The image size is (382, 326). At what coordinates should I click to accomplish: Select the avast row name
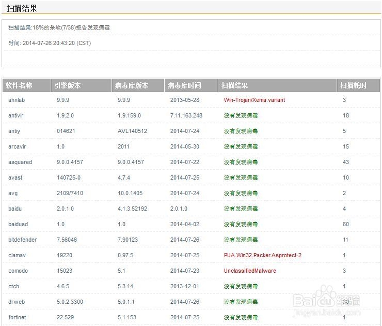point(15,177)
